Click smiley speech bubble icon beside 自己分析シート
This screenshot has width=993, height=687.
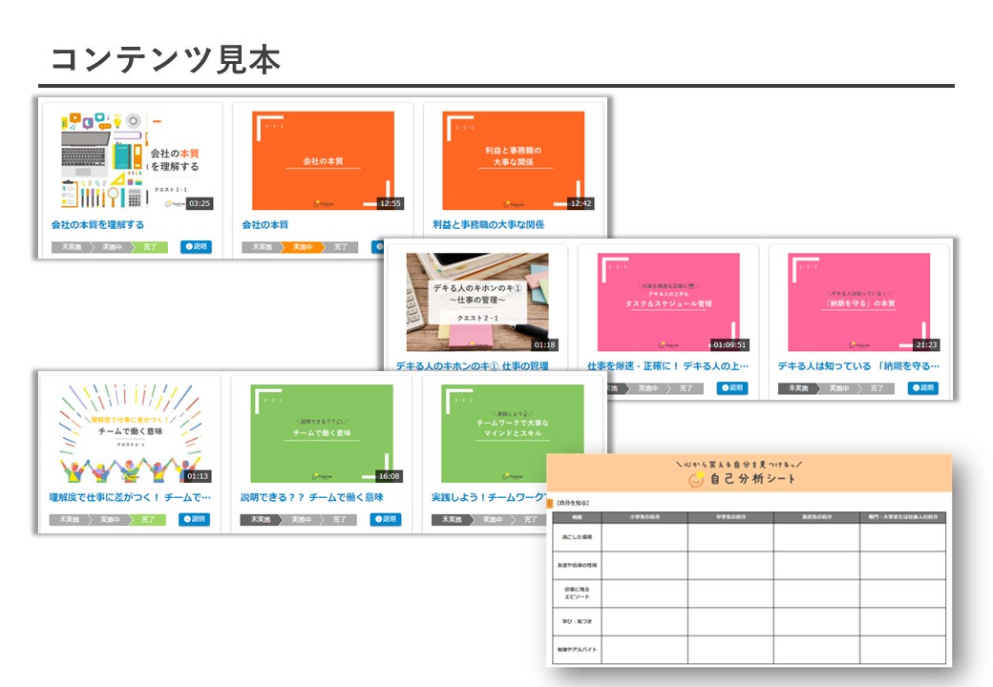click(697, 480)
